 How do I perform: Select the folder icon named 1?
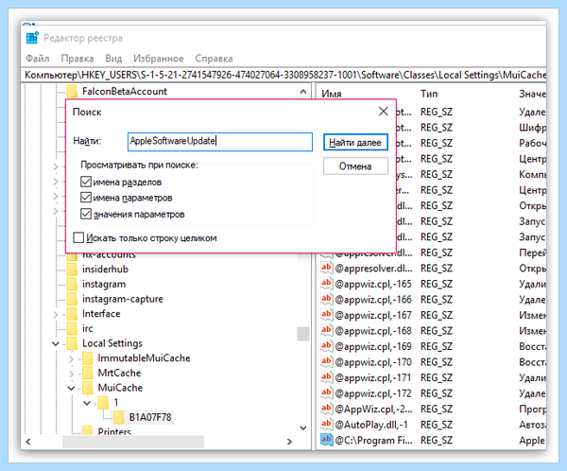click(103, 403)
